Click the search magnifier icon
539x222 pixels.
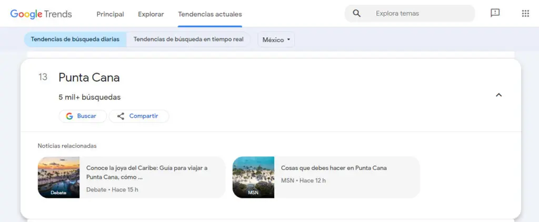click(x=357, y=14)
